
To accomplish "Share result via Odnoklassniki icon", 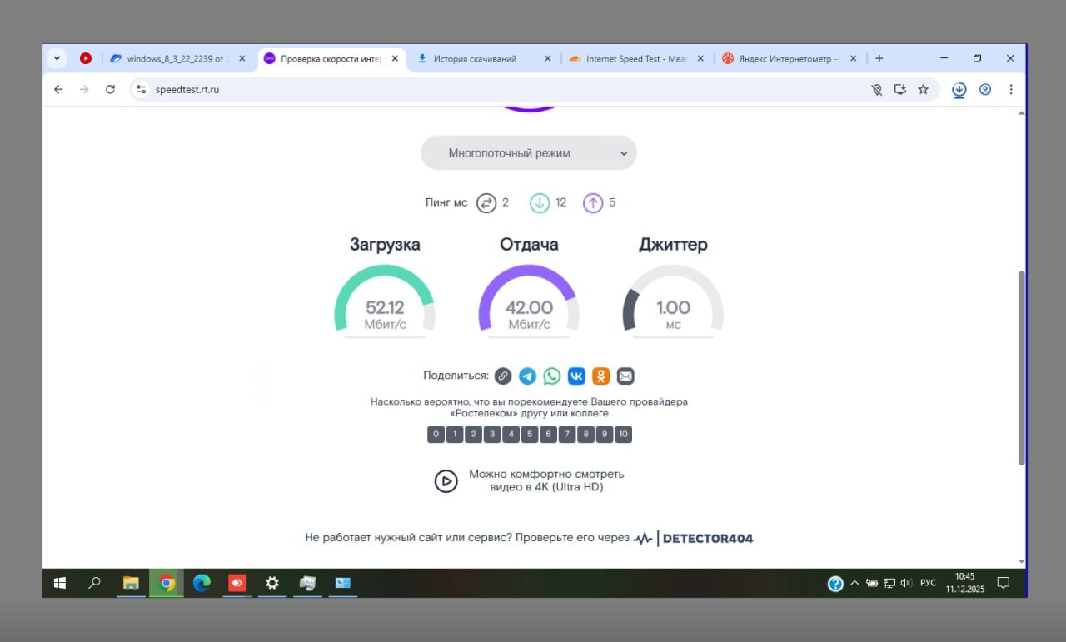I will click(601, 376).
